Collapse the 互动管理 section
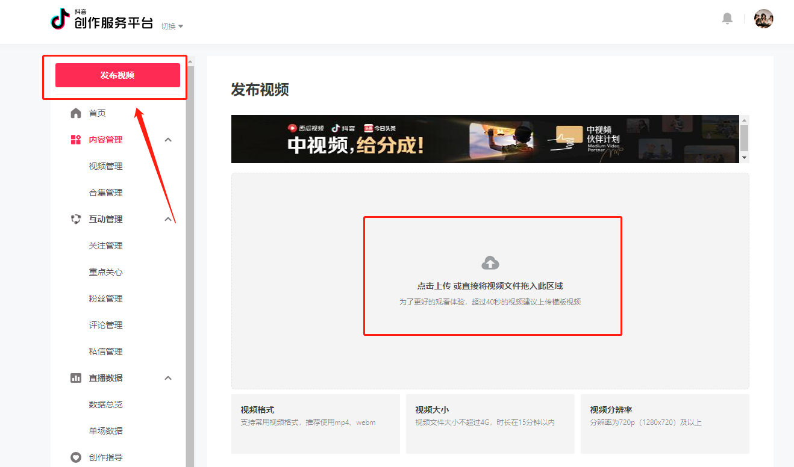The height and width of the screenshot is (467, 794). pyautogui.click(x=168, y=218)
